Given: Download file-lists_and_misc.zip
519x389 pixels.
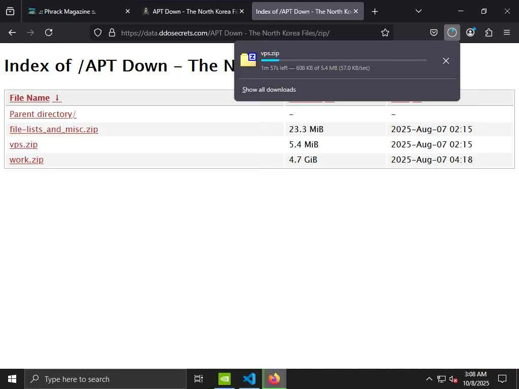Looking at the screenshot, I should (x=54, y=129).
